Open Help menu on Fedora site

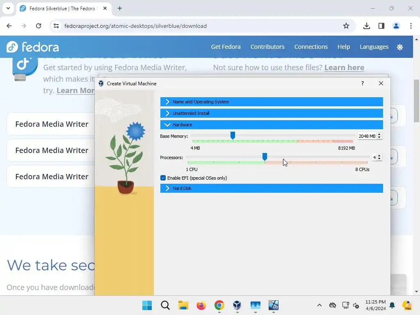(x=344, y=47)
